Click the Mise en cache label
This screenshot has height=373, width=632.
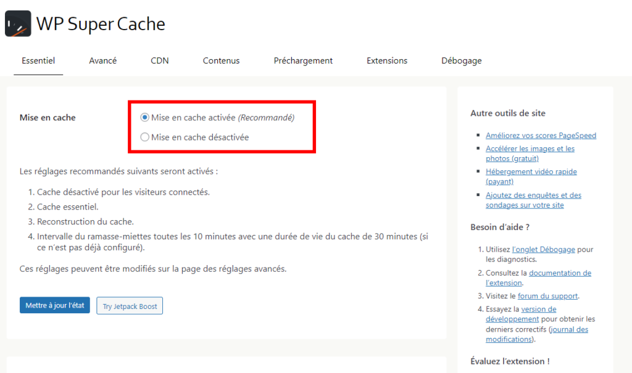48,118
